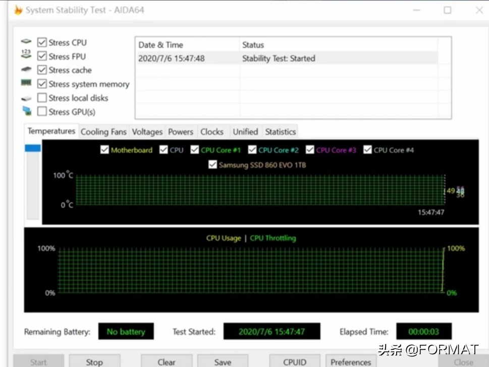Click the Date & Time column header

(x=188, y=45)
